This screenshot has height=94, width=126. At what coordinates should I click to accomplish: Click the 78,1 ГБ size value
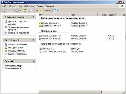tap(111, 39)
